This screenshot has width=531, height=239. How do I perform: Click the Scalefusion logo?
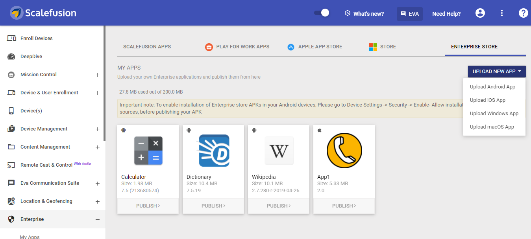click(43, 13)
